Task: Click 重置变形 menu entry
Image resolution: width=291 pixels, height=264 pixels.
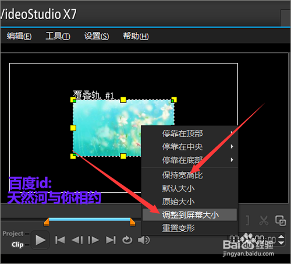Action: pos(190,228)
